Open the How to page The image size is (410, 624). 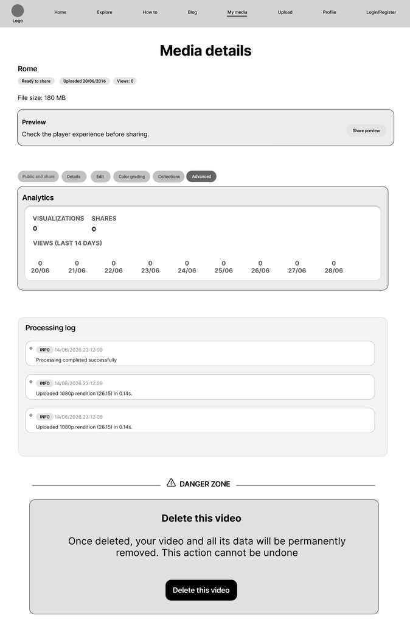point(150,12)
